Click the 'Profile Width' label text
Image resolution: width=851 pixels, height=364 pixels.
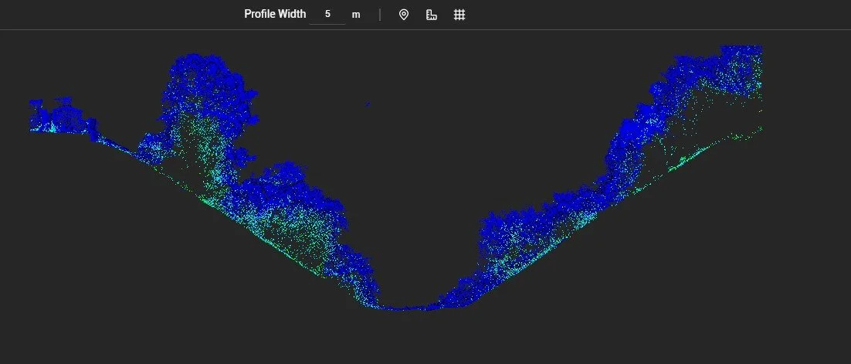coord(275,14)
